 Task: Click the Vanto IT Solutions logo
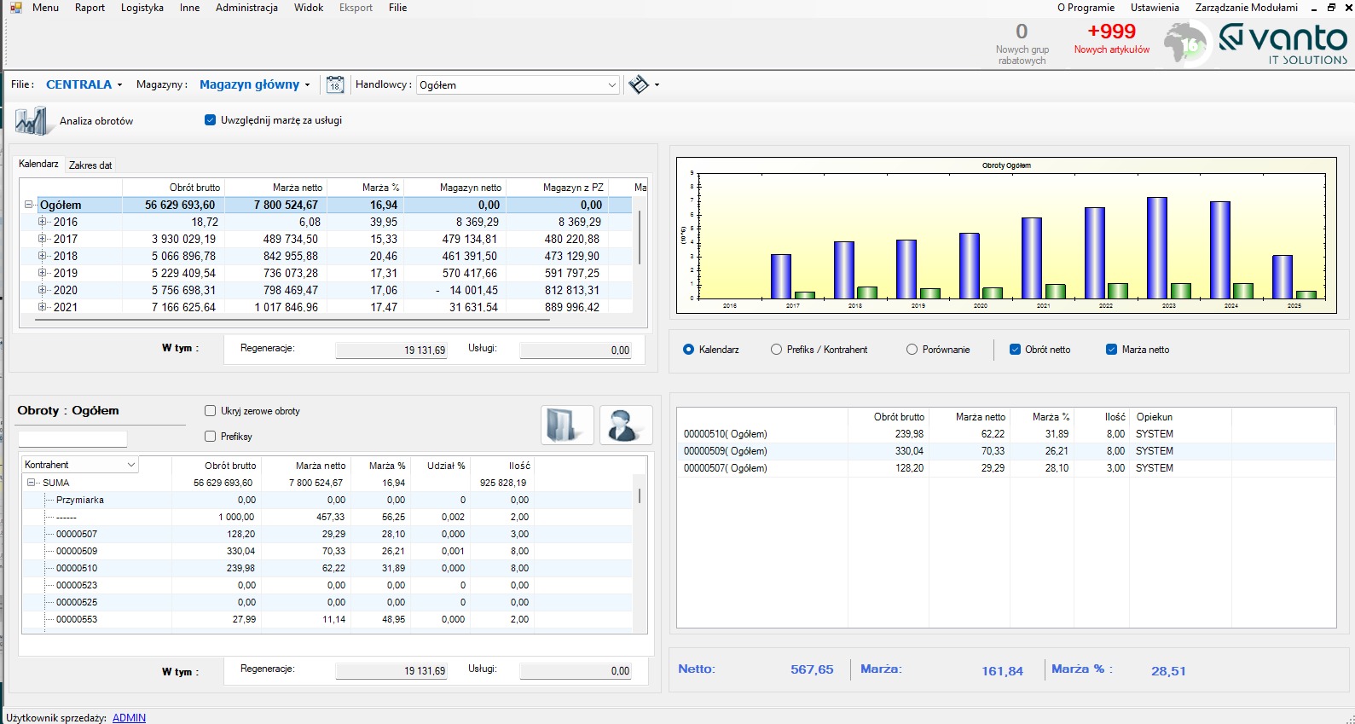point(1283,44)
